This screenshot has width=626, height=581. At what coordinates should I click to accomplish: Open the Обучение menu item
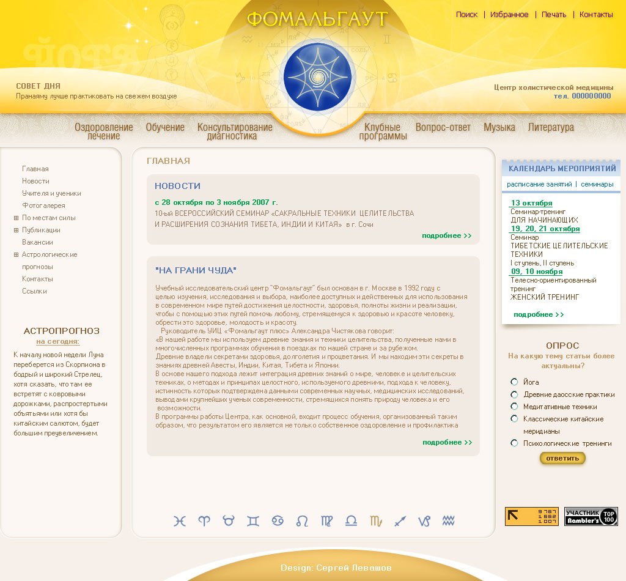[x=165, y=127]
